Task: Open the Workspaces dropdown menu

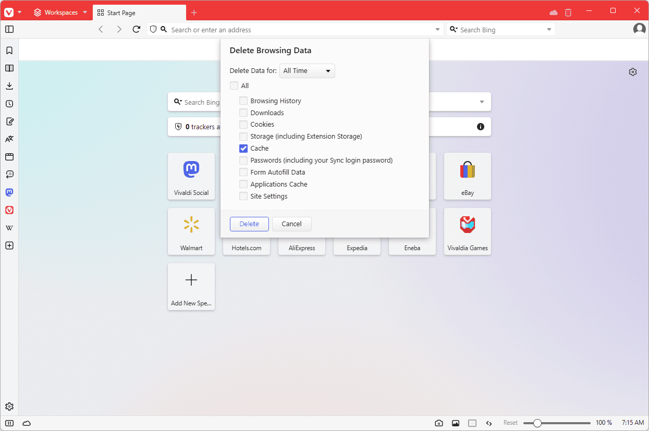Action: pos(60,12)
